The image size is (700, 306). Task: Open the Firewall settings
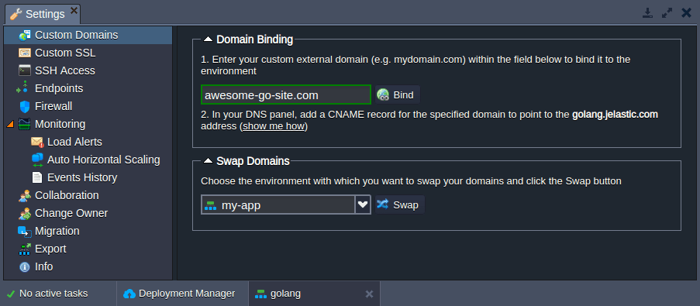pos(88,107)
